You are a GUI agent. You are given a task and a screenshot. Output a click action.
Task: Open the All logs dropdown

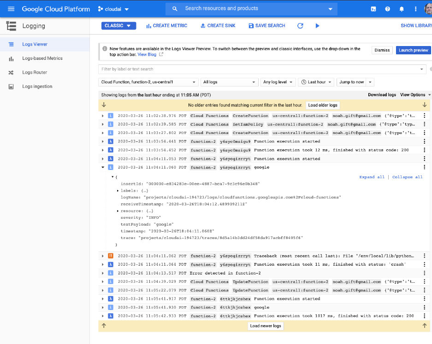pos(229,82)
